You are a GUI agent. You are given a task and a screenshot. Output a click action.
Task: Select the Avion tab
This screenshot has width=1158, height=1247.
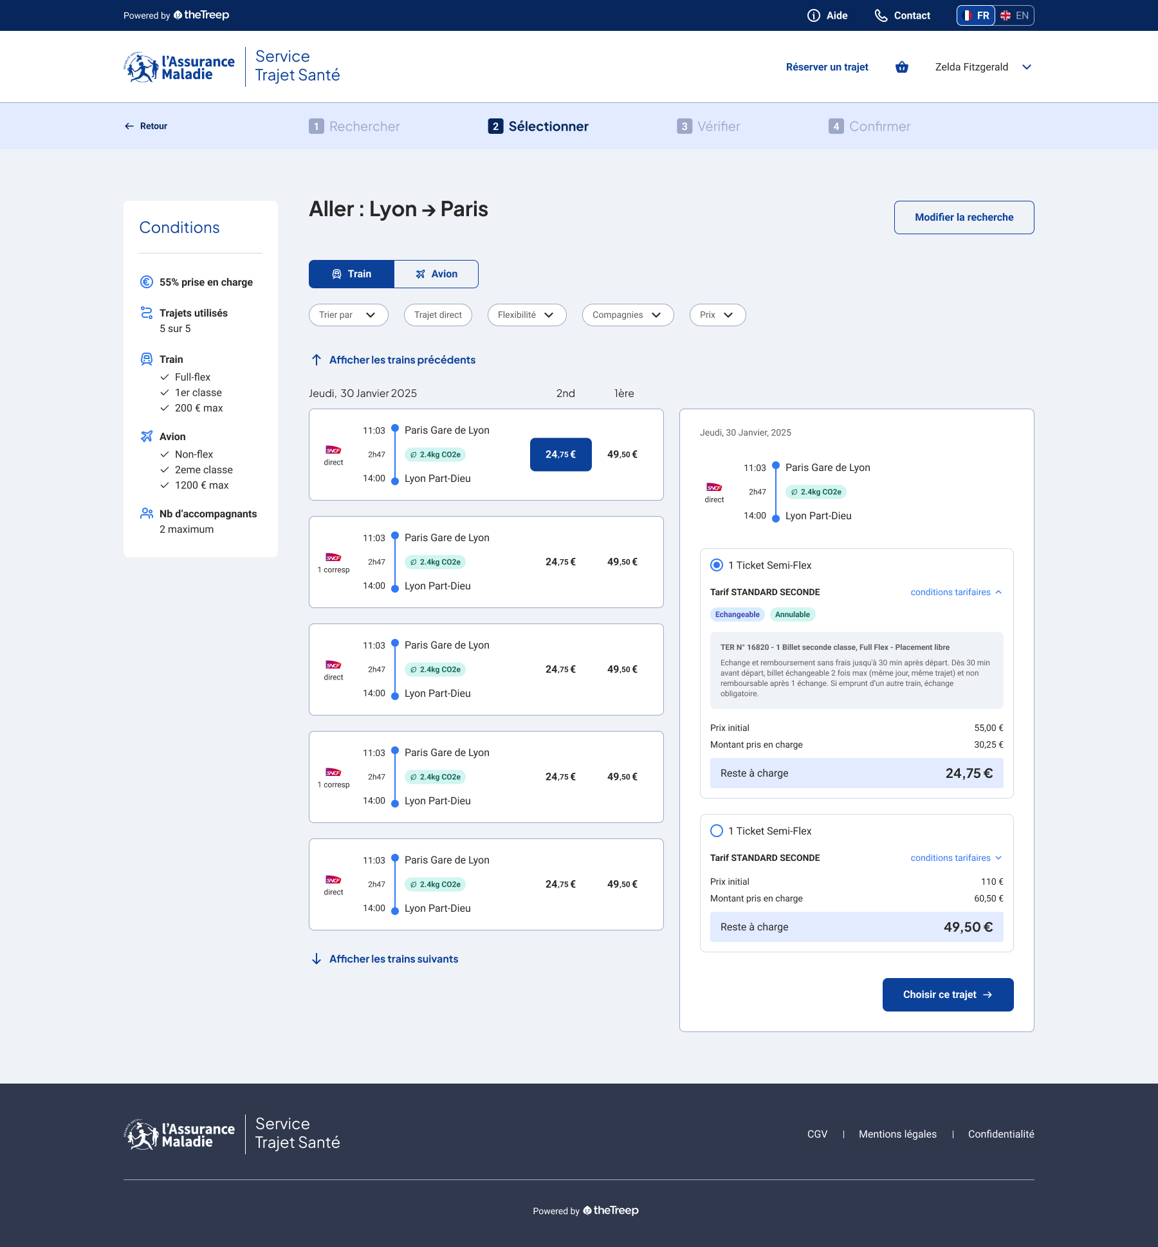click(436, 274)
